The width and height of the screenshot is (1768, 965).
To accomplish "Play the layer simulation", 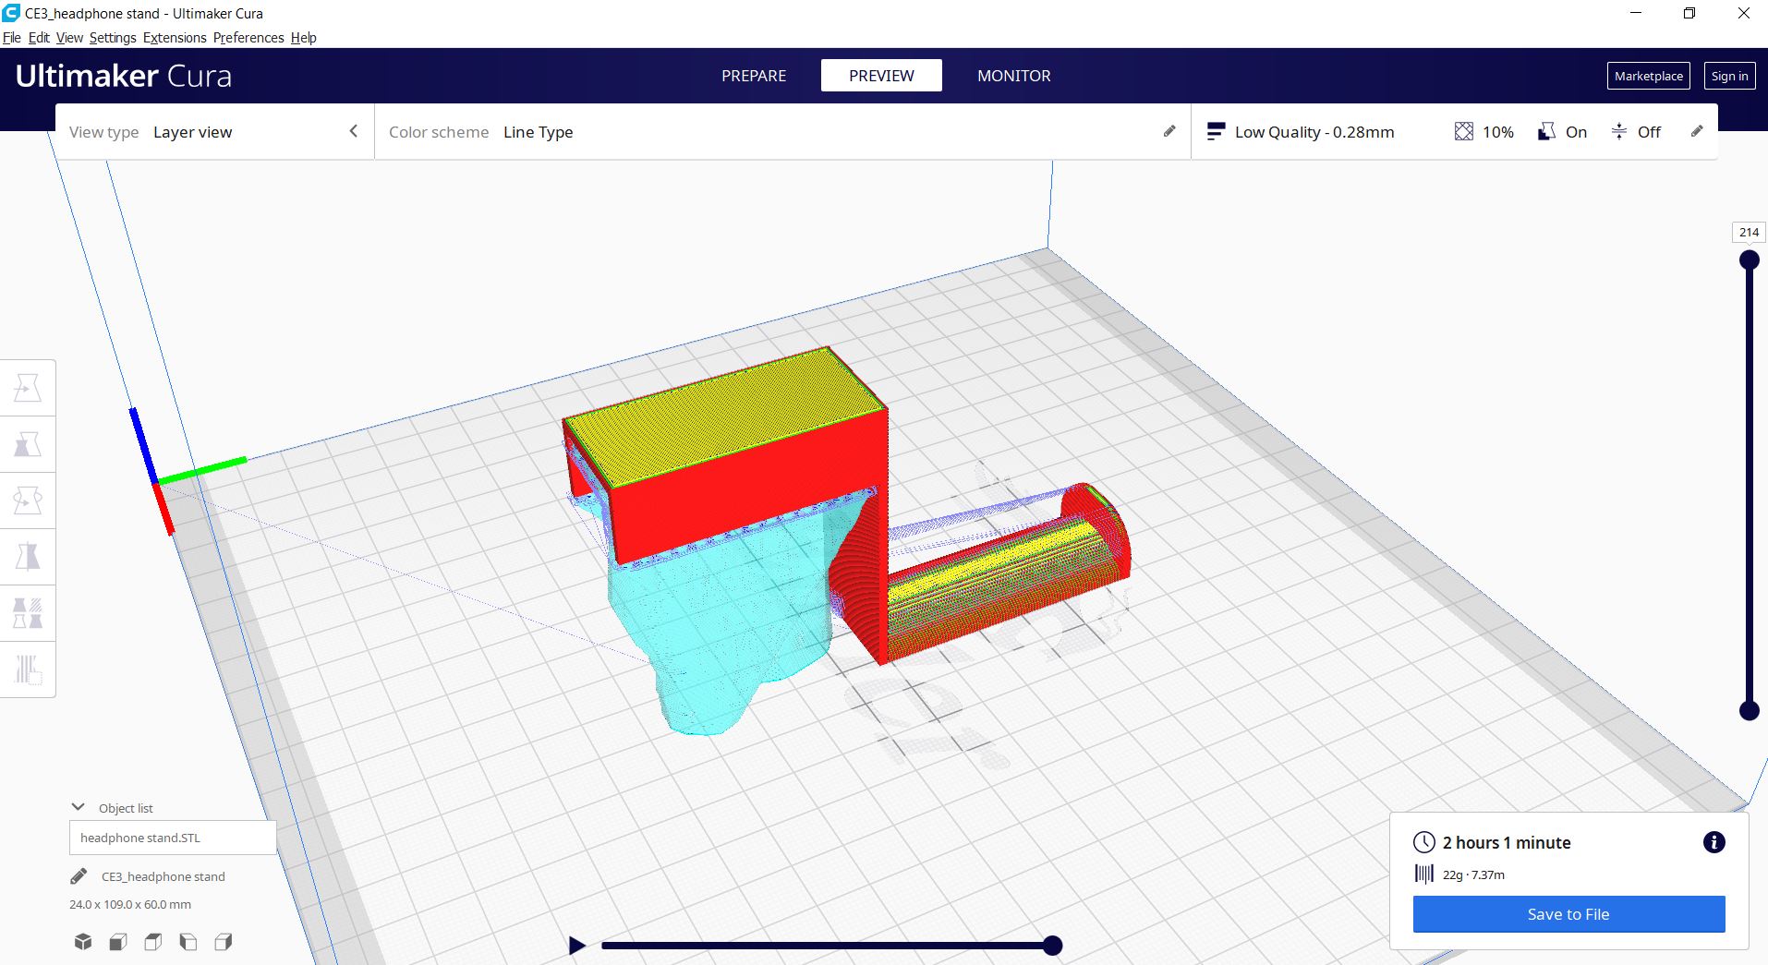I will pyautogui.click(x=577, y=945).
